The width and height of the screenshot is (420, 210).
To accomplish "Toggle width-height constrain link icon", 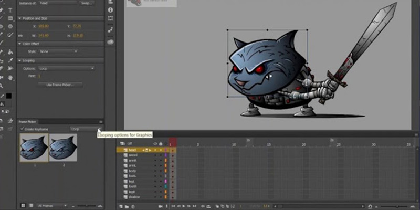I will [20, 35].
